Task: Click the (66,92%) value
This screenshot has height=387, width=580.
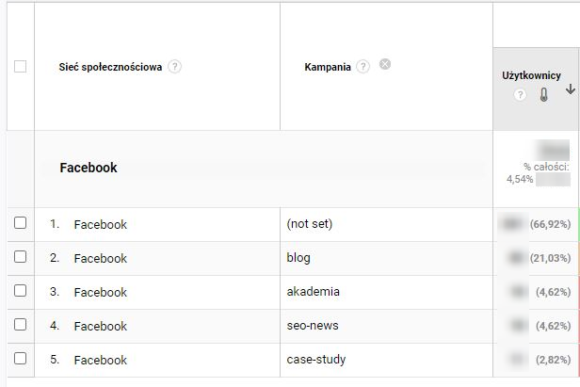Action: click(x=550, y=224)
